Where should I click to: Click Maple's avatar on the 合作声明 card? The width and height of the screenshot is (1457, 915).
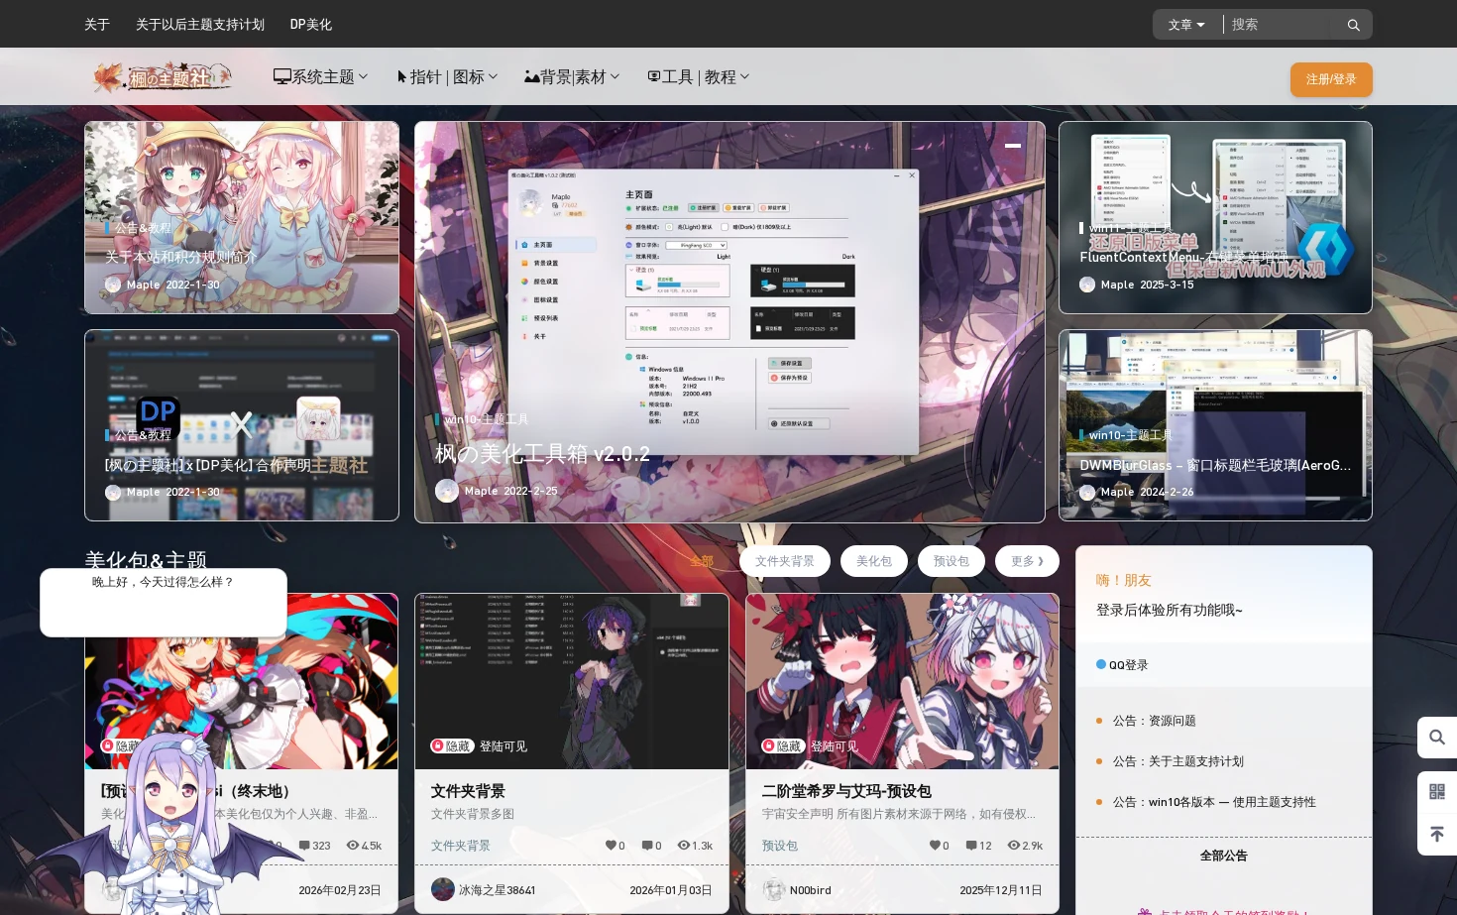pos(113,492)
